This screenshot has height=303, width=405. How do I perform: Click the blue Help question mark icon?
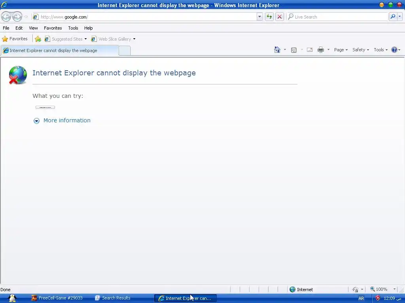tap(394, 50)
